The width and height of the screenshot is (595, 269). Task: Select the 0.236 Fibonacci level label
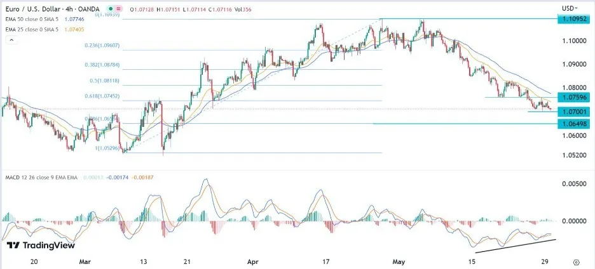[102, 45]
